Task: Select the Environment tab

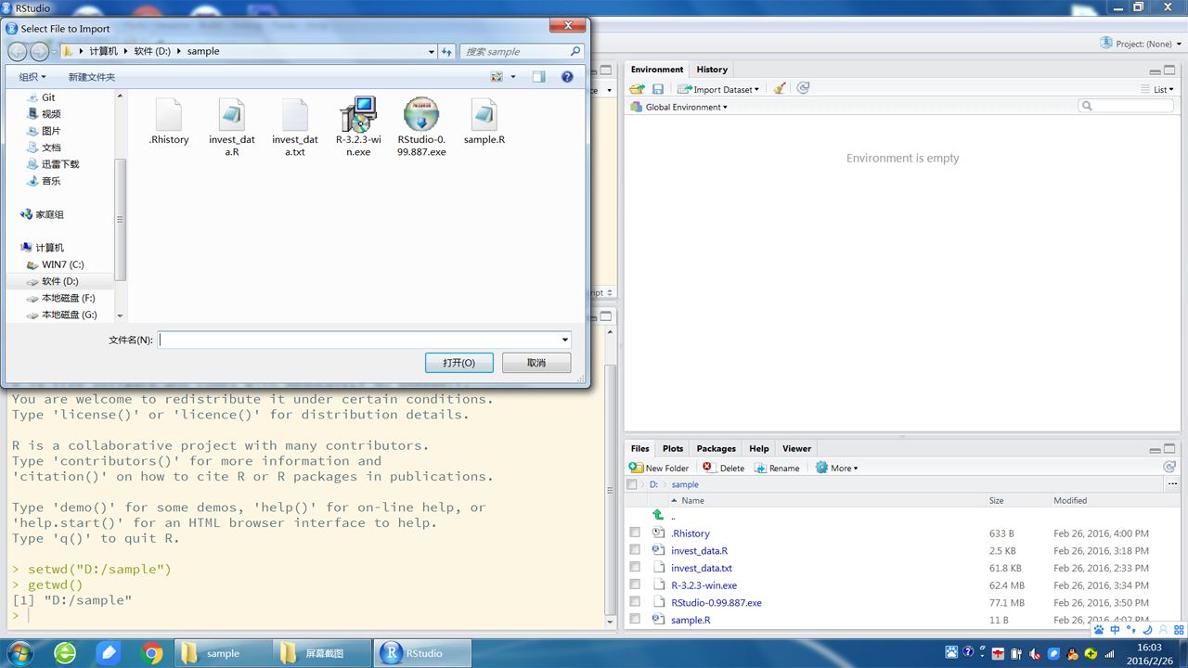Action: tap(657, 70)
